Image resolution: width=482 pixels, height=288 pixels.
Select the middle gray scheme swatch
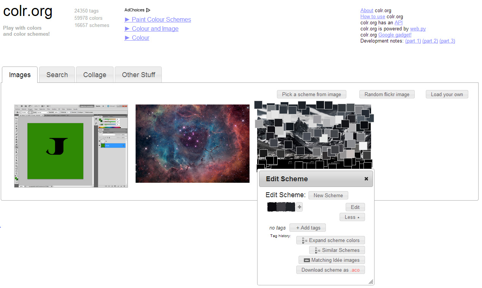point(281,207)
